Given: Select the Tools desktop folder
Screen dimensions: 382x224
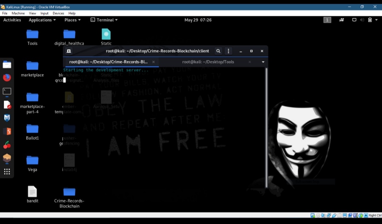Looking at the screenshot, I should point(33,37).
